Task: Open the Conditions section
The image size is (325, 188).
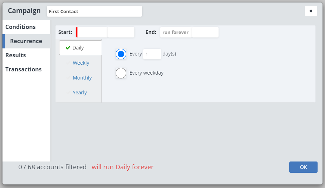Action: point(21,27)
